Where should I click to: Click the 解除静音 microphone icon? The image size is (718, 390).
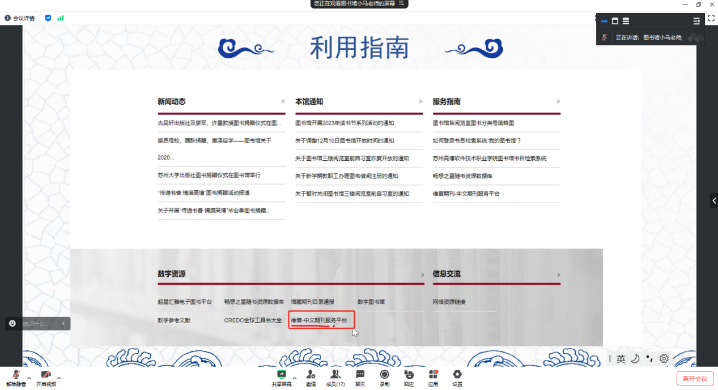16,375
